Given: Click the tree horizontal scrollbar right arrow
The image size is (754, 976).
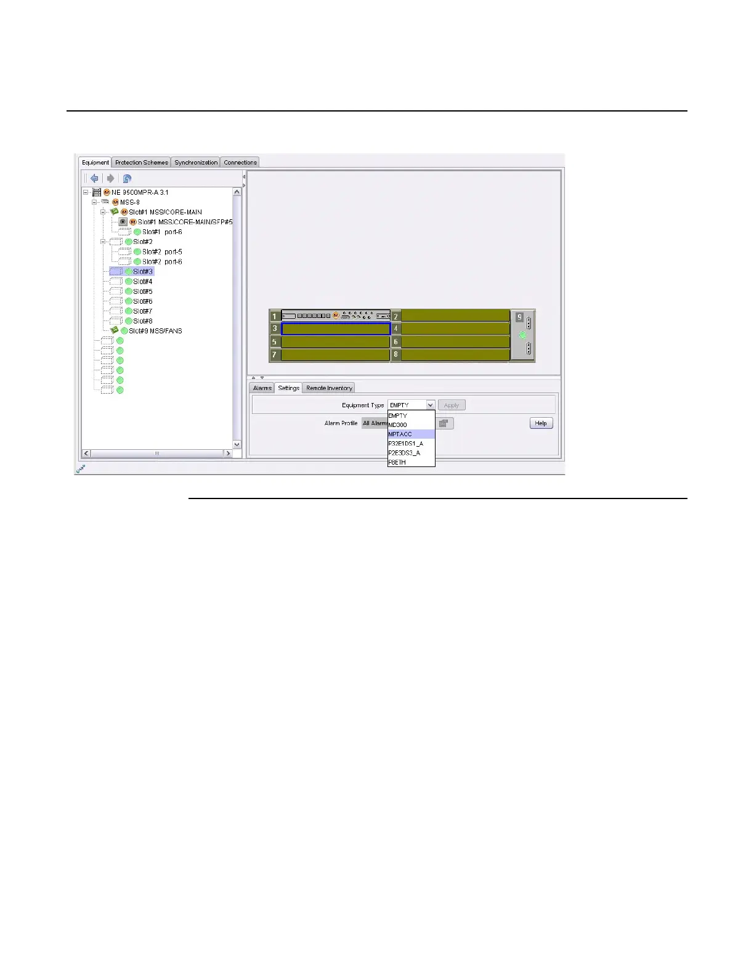Looking at the screenshot, I should [x=229, y=453].
